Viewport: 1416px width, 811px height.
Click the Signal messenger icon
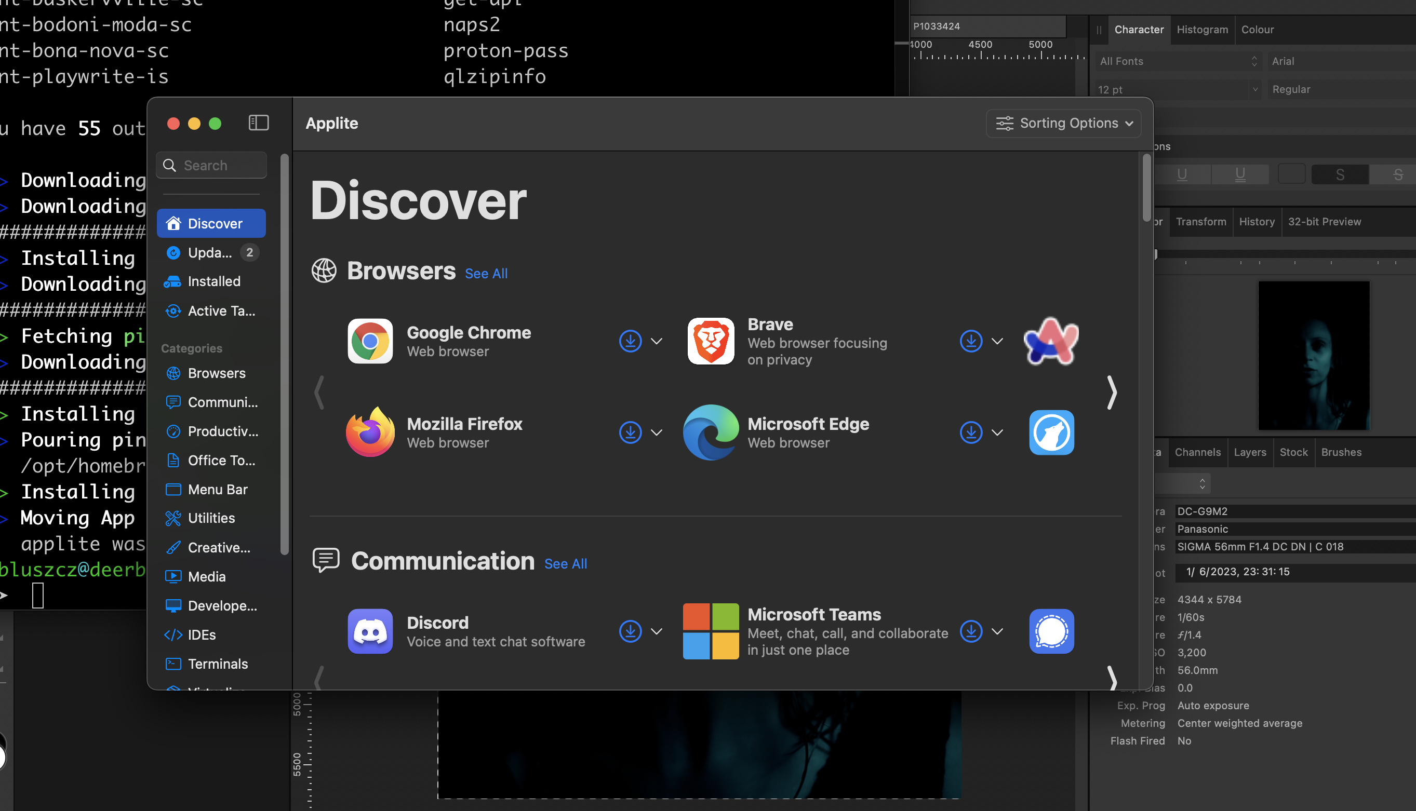coord(1051,631)
